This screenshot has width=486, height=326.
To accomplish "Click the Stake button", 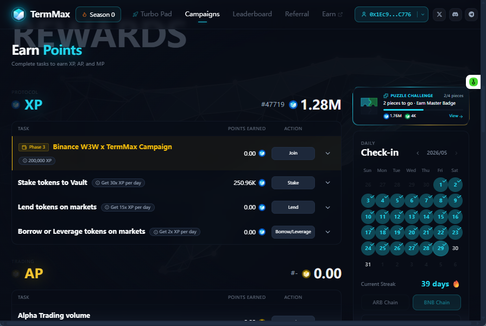I will point(293,183).
